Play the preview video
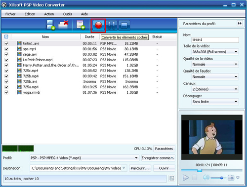The image size is (247, 187). tap(186, 178)
